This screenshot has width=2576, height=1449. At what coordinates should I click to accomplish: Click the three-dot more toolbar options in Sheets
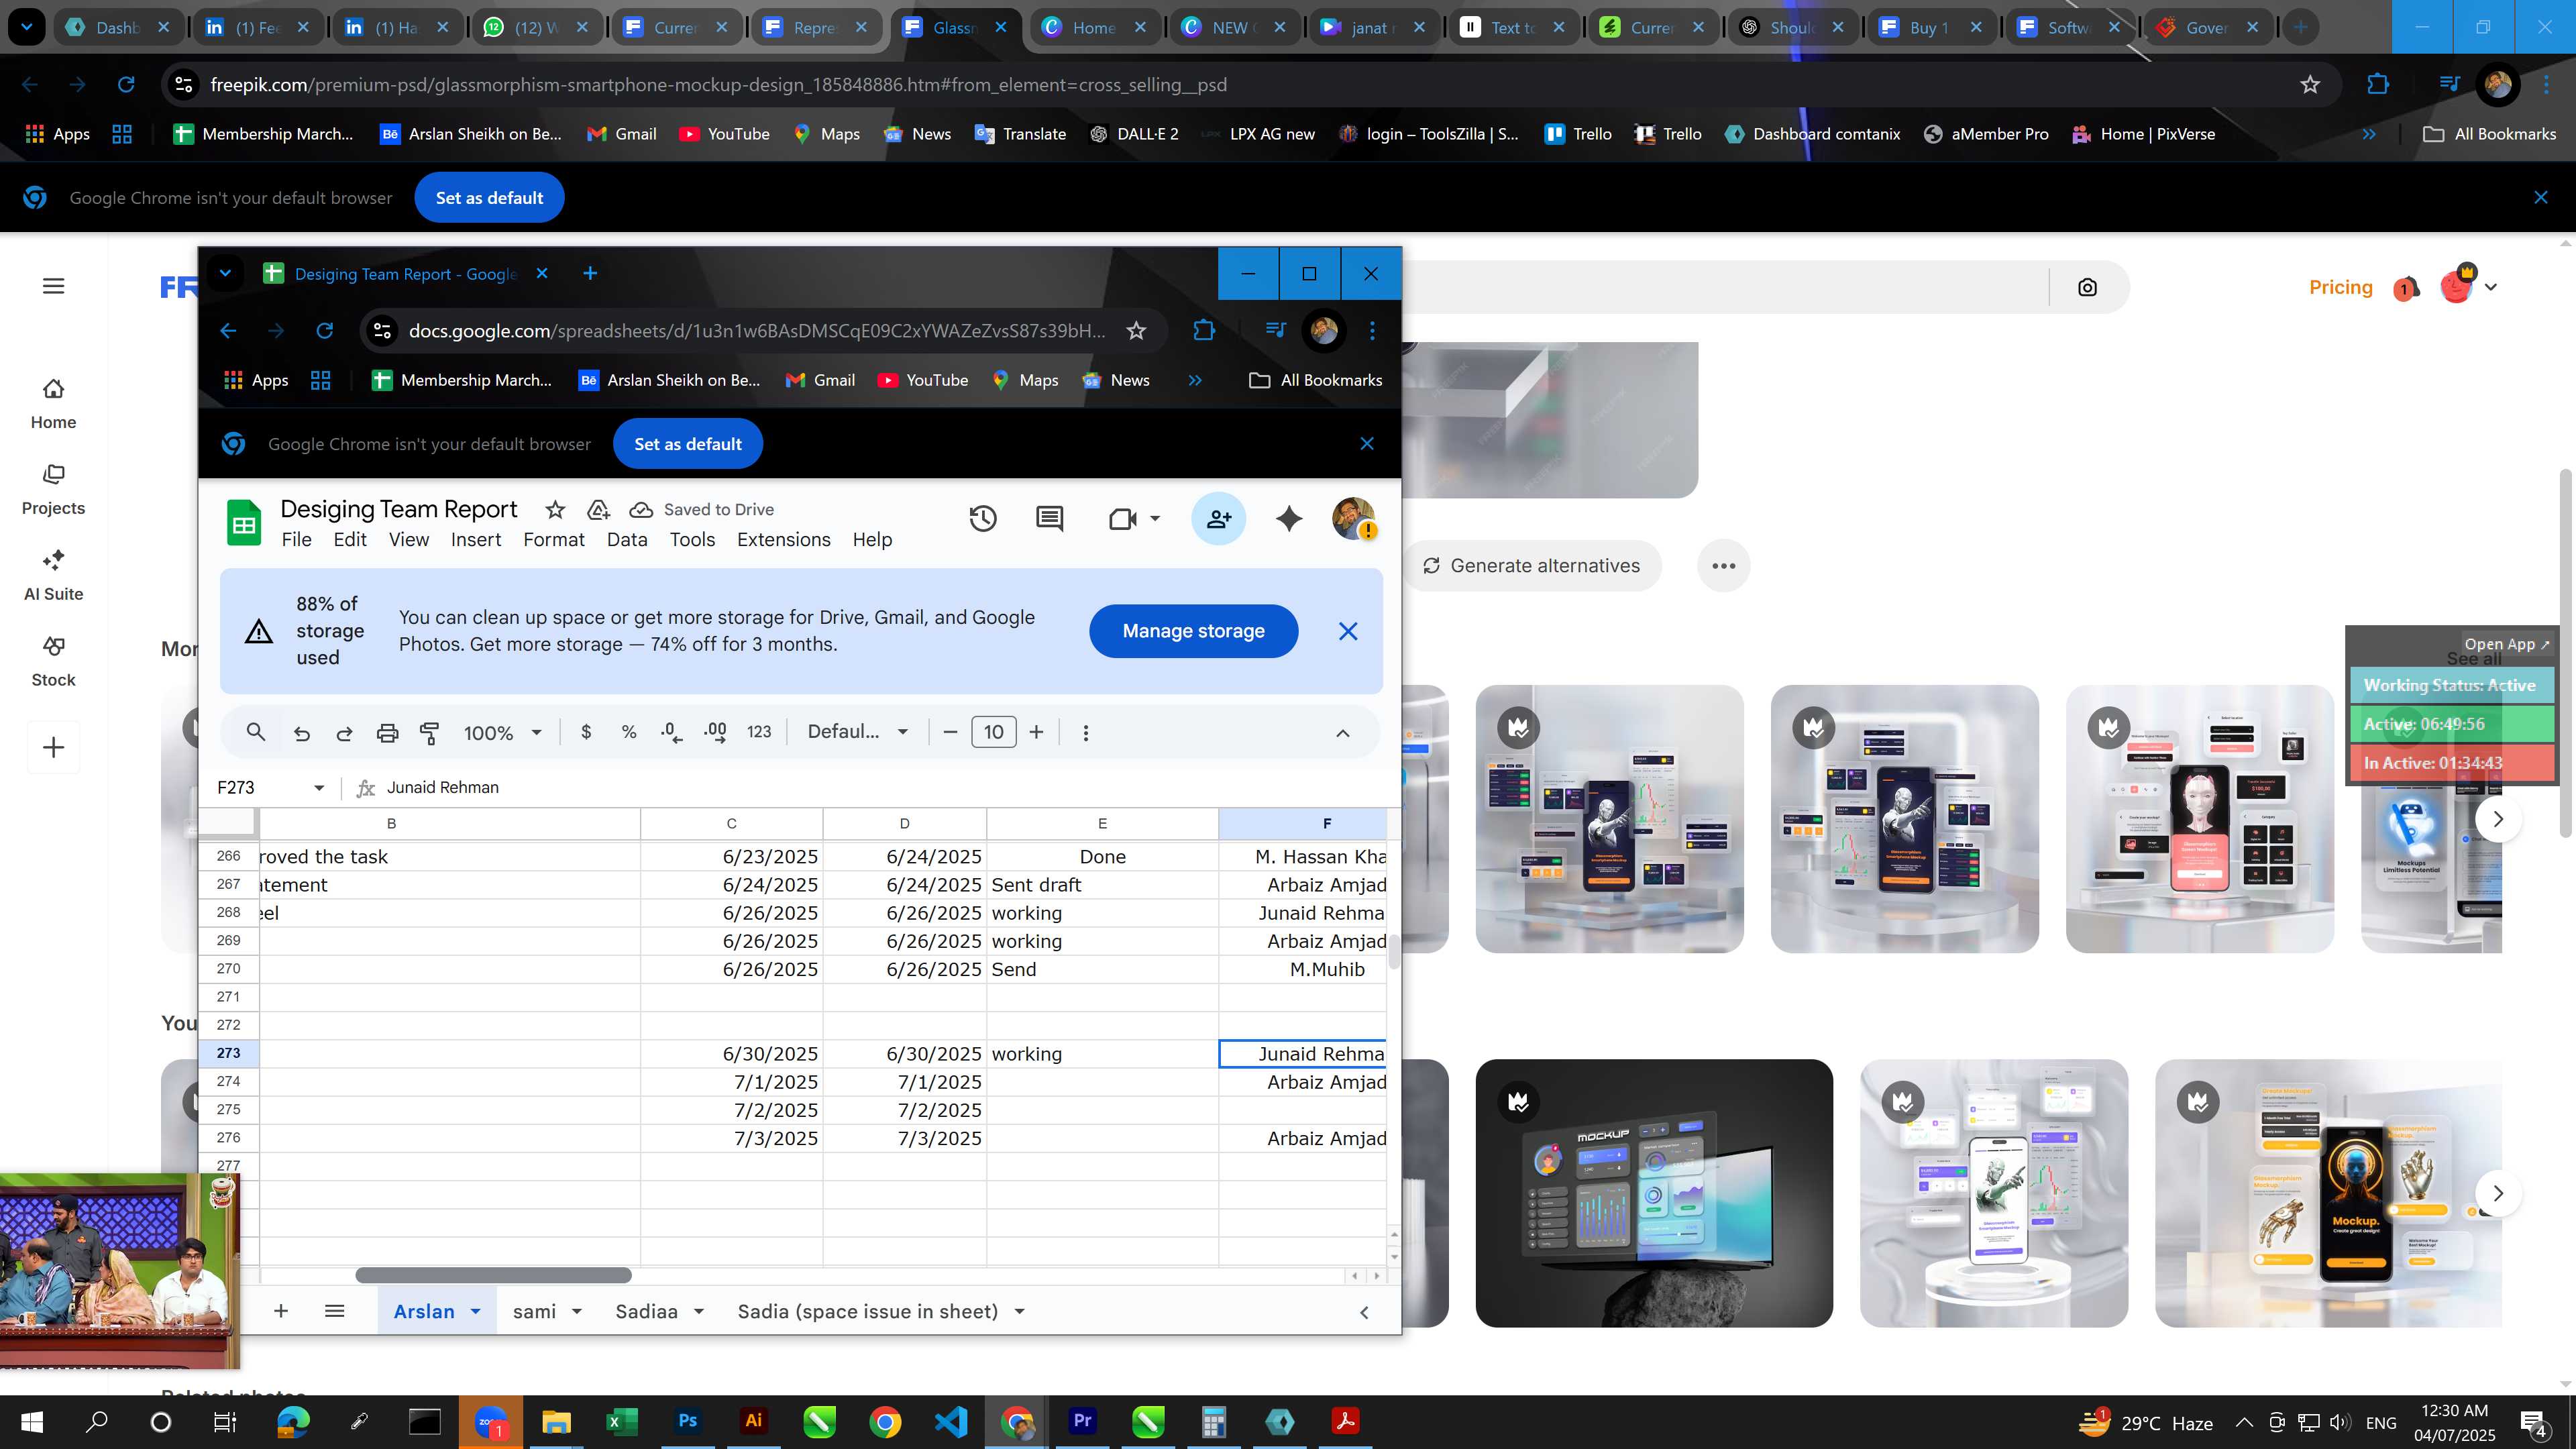tap(1085, 733)
